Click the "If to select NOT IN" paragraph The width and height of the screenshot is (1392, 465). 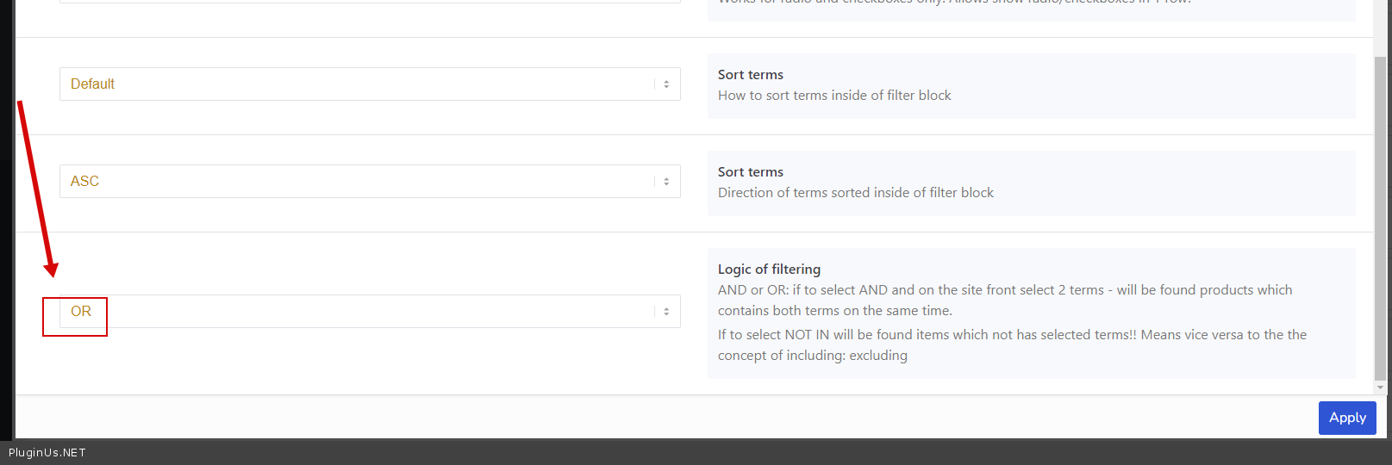point(1012,345)
